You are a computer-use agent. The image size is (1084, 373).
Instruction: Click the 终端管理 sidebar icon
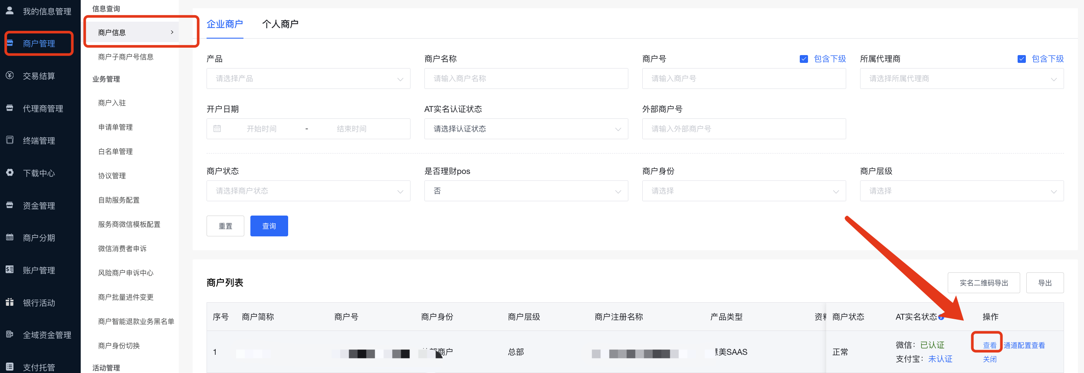pyautogui.click(x=10, y=140)
